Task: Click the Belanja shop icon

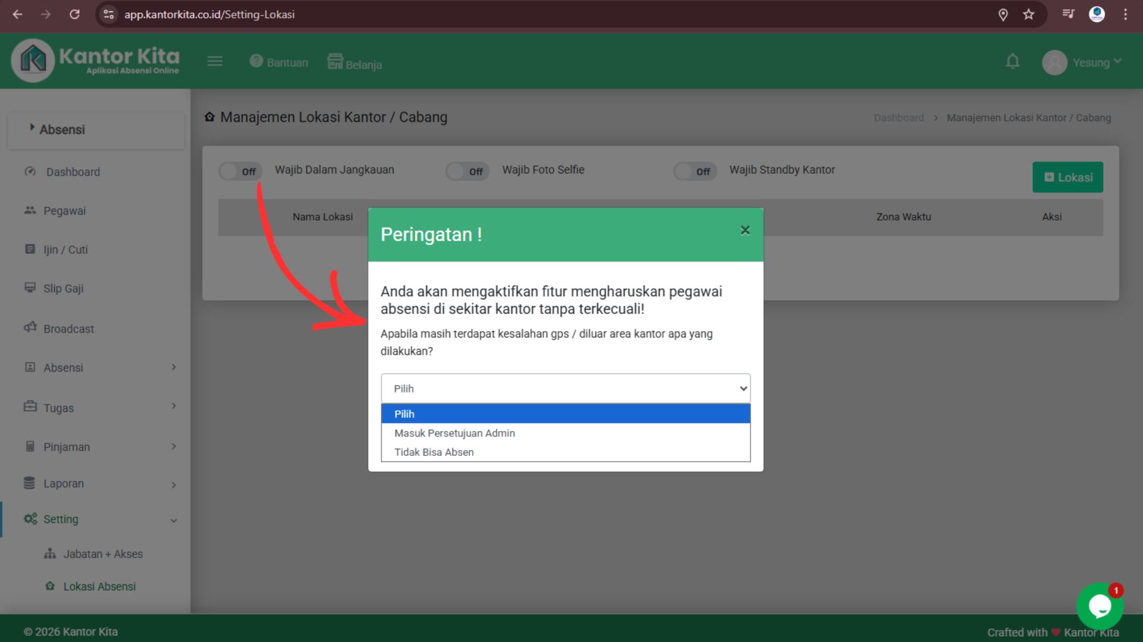Action: coord(335,62)
